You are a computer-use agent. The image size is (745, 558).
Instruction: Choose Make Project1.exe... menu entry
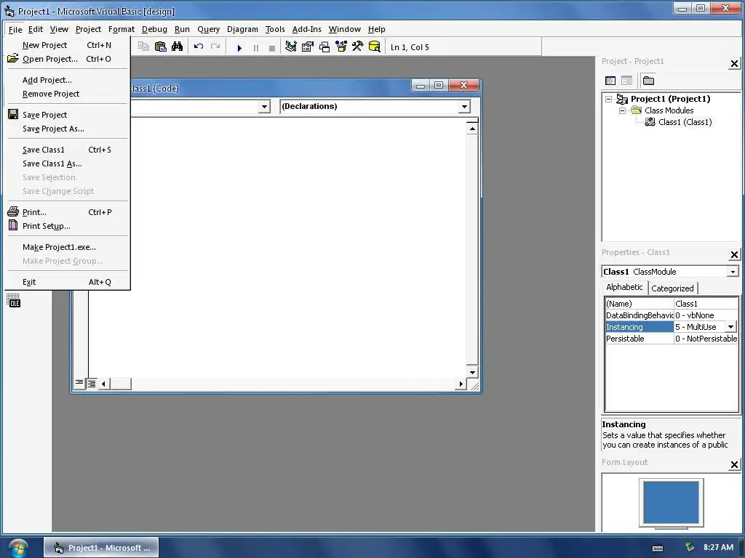tap(66, 247)
